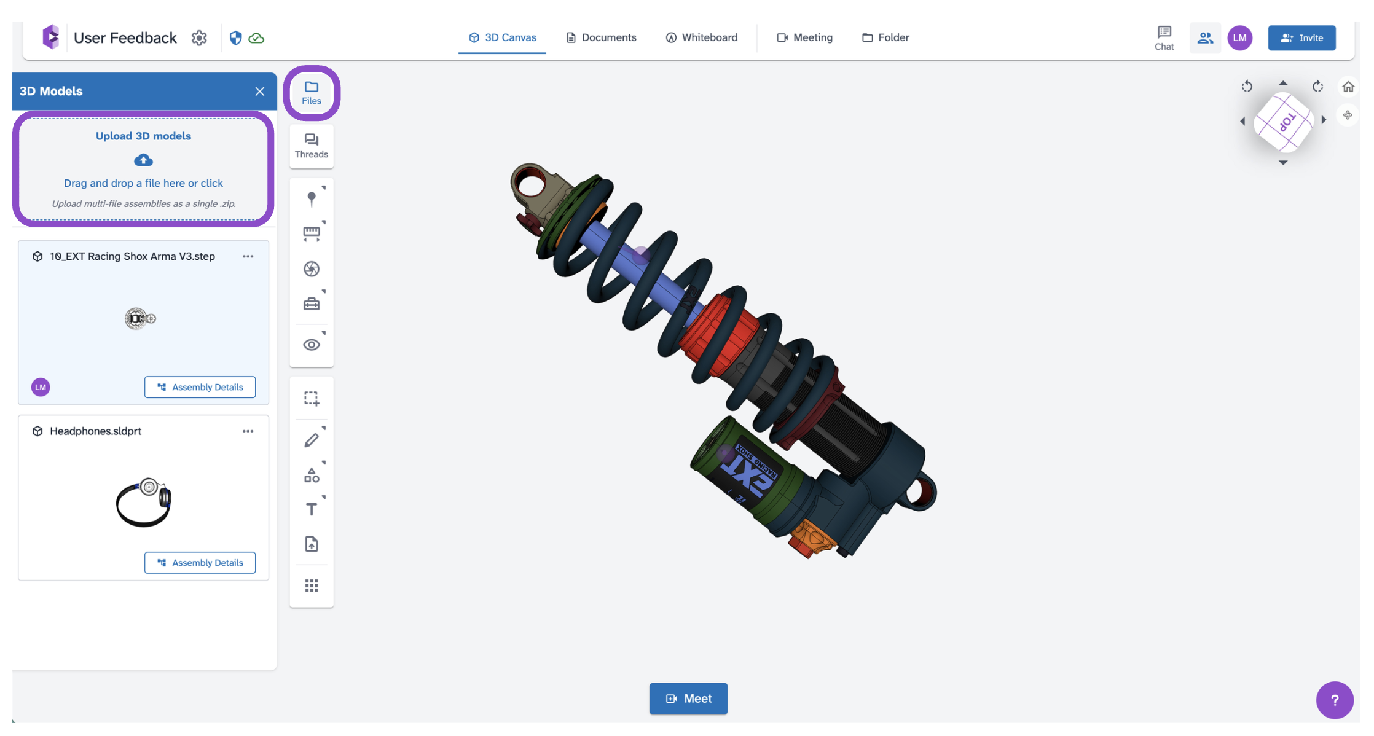
Task: Click 'Upload multi-file assemblies as a single .zip.' note
Action: point(143,204)
